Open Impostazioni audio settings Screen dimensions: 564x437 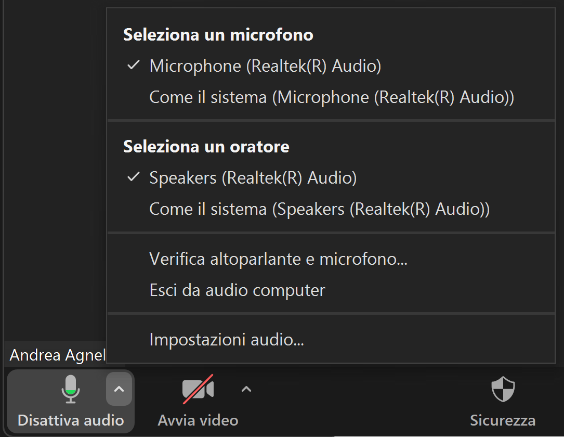(331, 339)
